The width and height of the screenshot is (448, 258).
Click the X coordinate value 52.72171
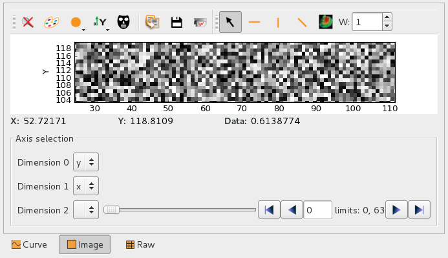45,121
